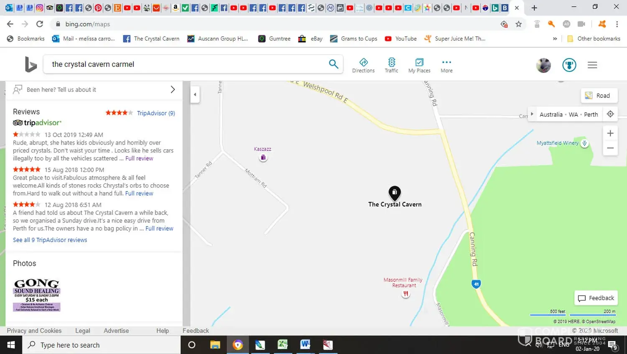This screenshot has width=627, height=354.
Task: Click the search magnifier icon
Action: [x=333, y=64]
